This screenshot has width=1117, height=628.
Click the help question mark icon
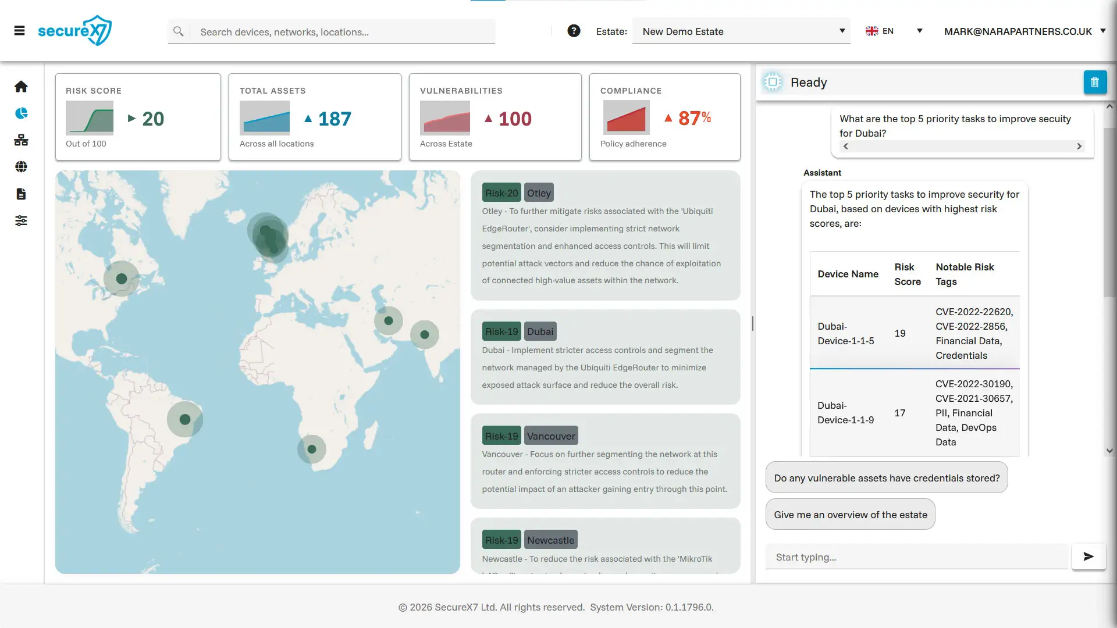click(x=574, y=31)
